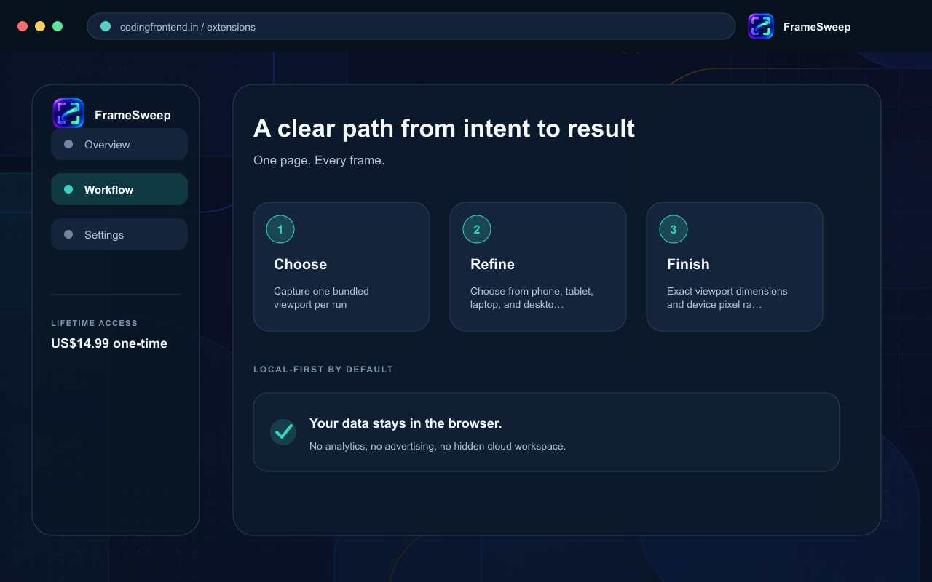Click the green maximize window button
The width and height of the screenshot is (932, 582).
coord(58,26)
